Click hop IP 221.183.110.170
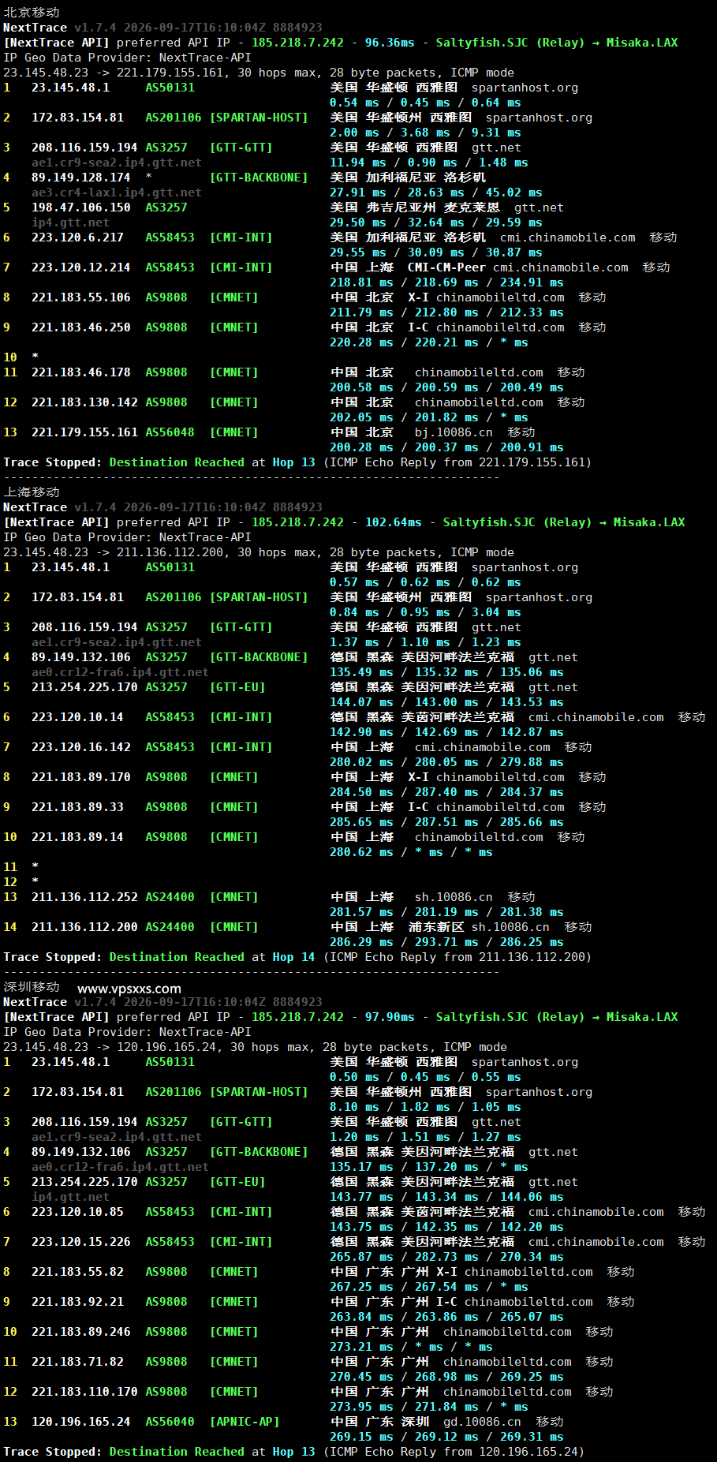The width and height of the screenshot is (717, 1462). [x=84, y=1392]
